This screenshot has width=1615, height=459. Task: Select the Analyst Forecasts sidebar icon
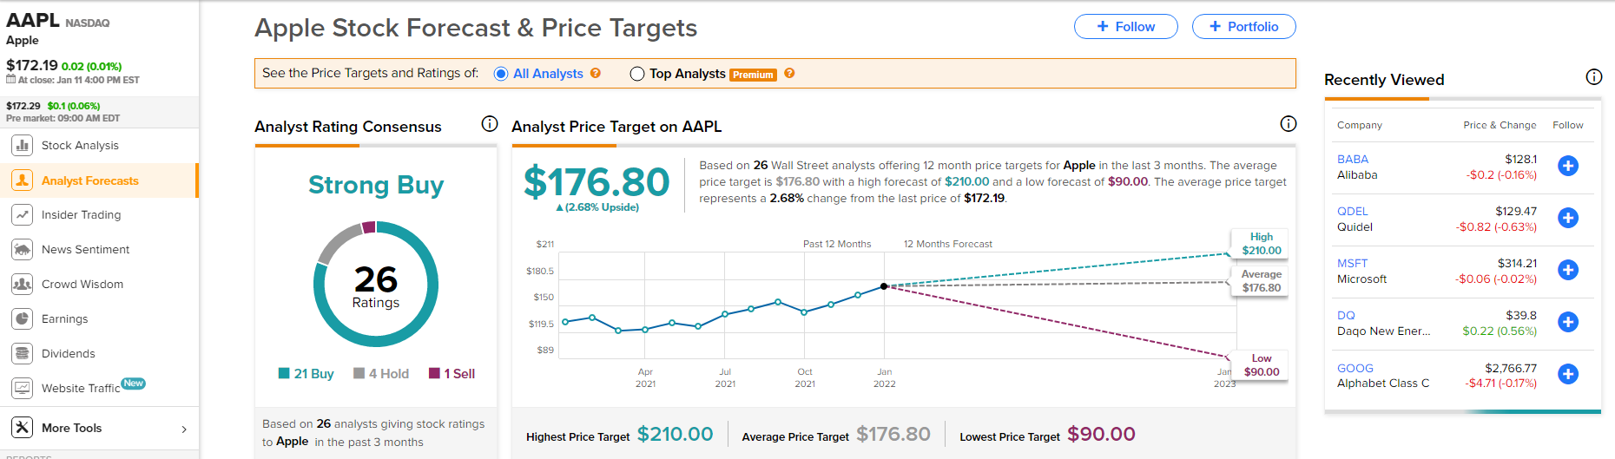click(x=23, y=180)
